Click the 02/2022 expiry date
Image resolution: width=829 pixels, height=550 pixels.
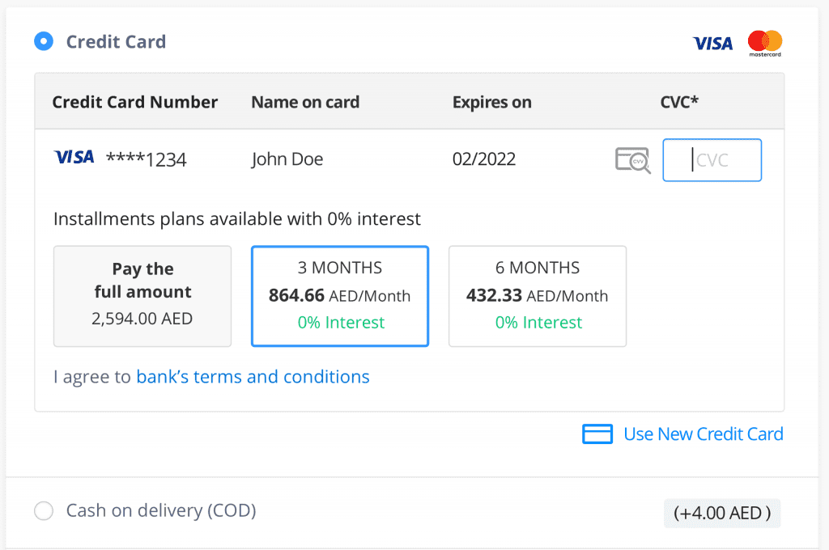pyautogui.click(x=484, y=159)
